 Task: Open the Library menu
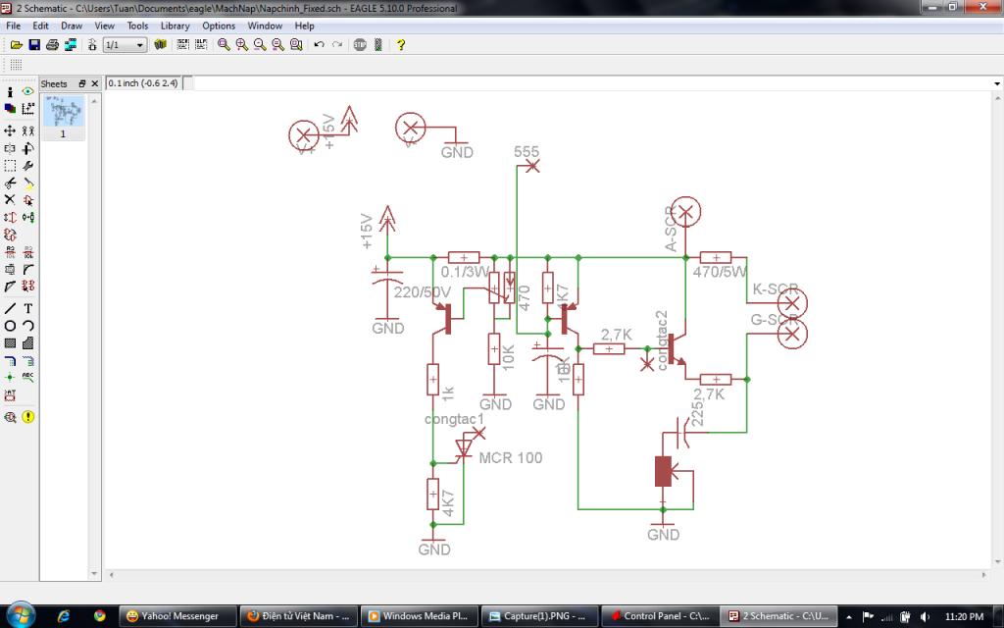coord(175,26)
